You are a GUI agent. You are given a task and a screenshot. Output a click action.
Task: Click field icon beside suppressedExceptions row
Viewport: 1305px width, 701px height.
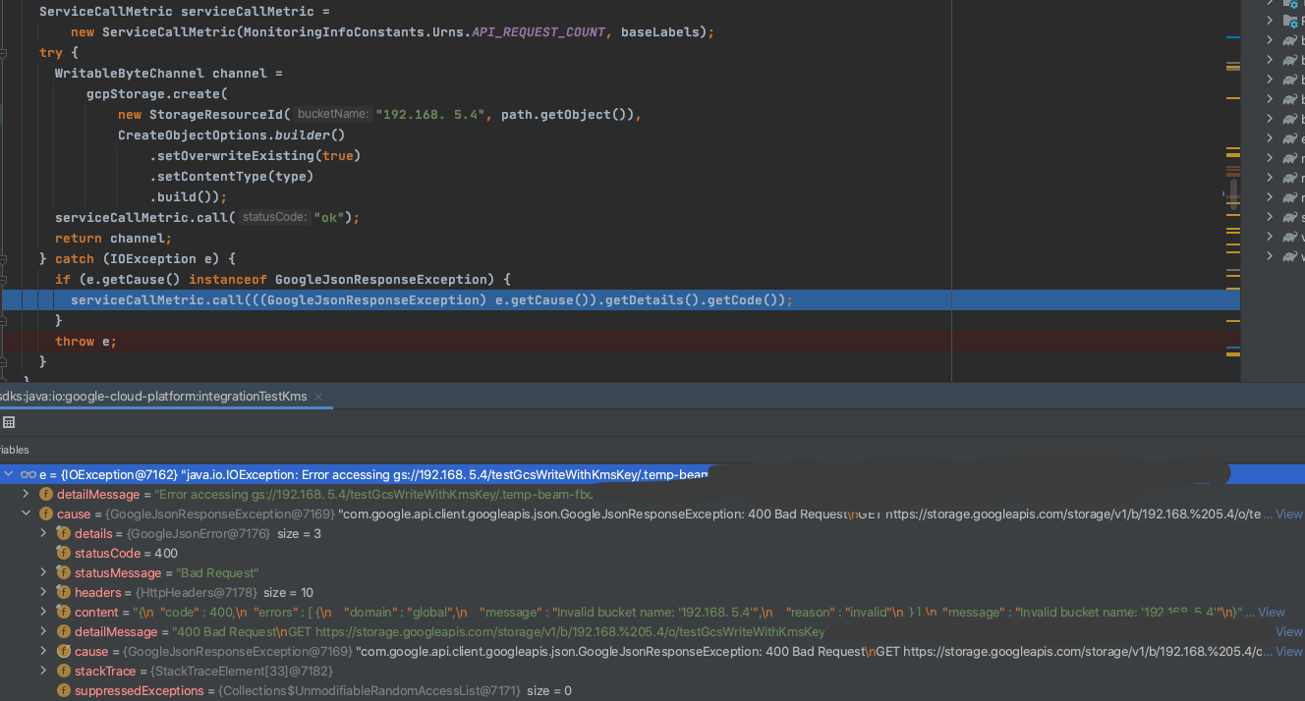click(63, 690)
